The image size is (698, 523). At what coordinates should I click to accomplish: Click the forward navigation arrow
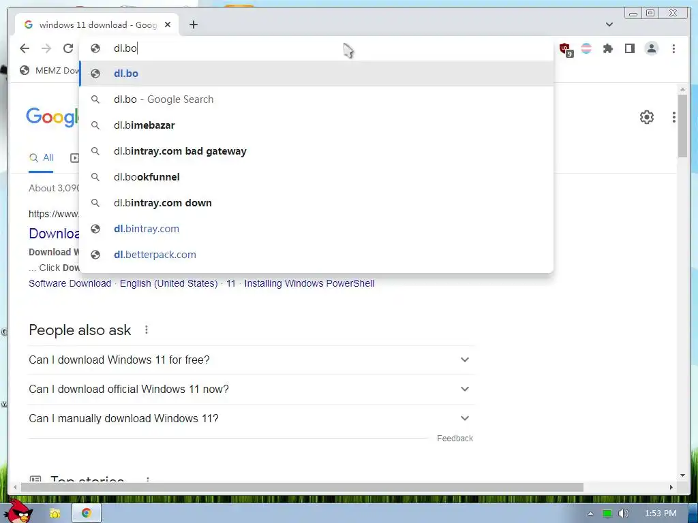46,48
